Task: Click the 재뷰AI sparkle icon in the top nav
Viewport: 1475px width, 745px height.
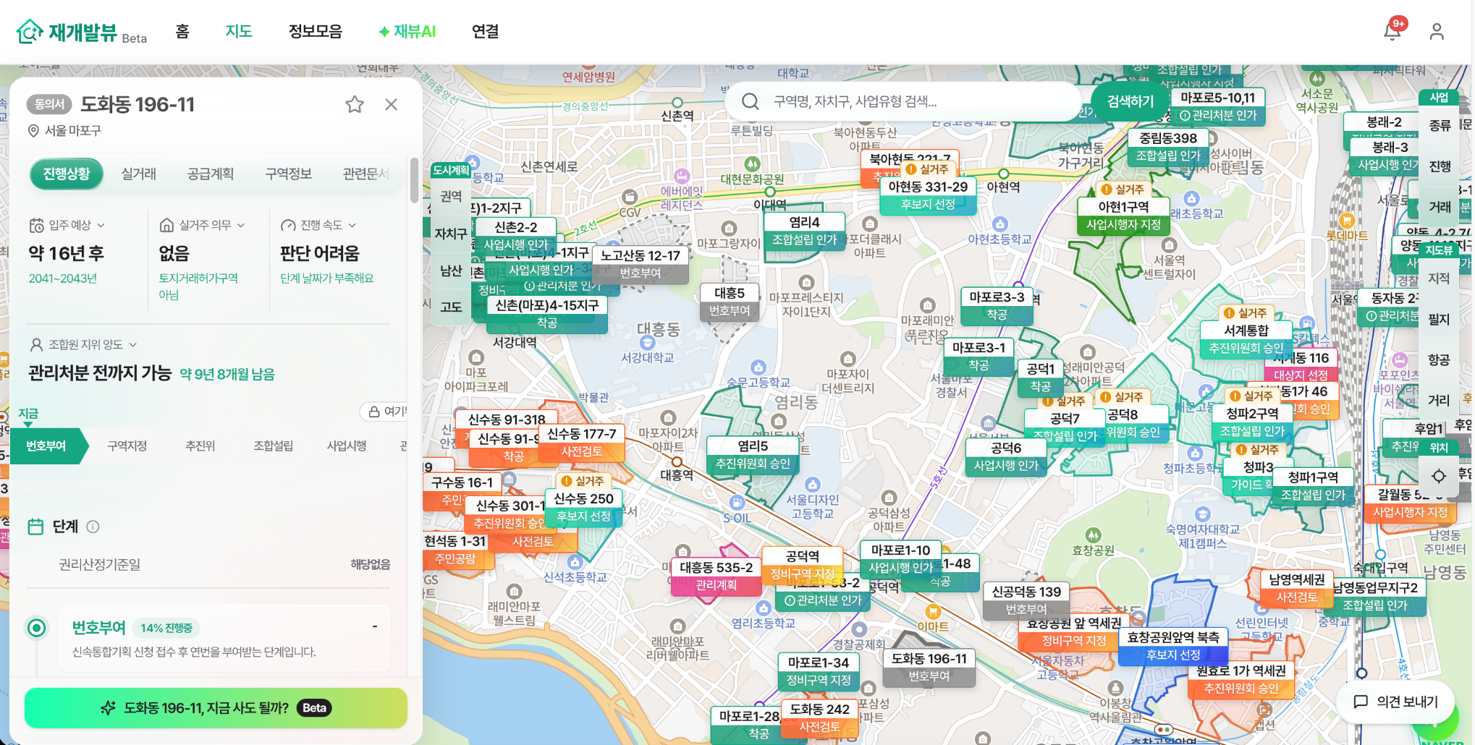Action: point(384,32)
